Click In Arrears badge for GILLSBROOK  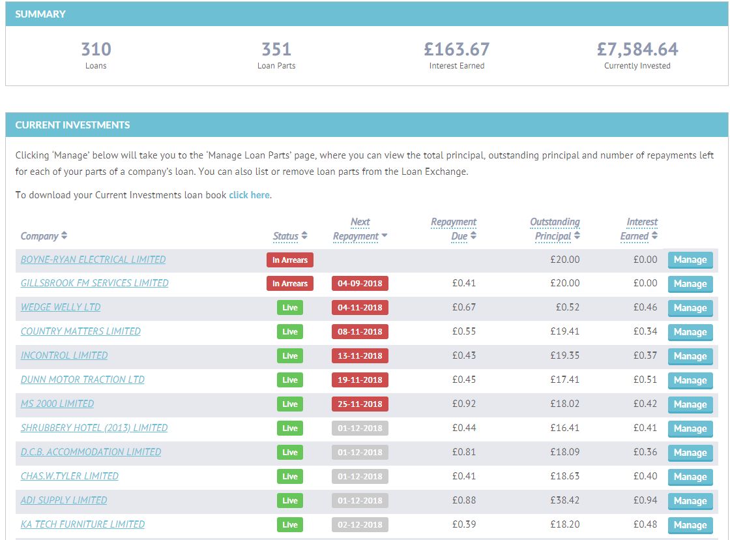(289, 283)
